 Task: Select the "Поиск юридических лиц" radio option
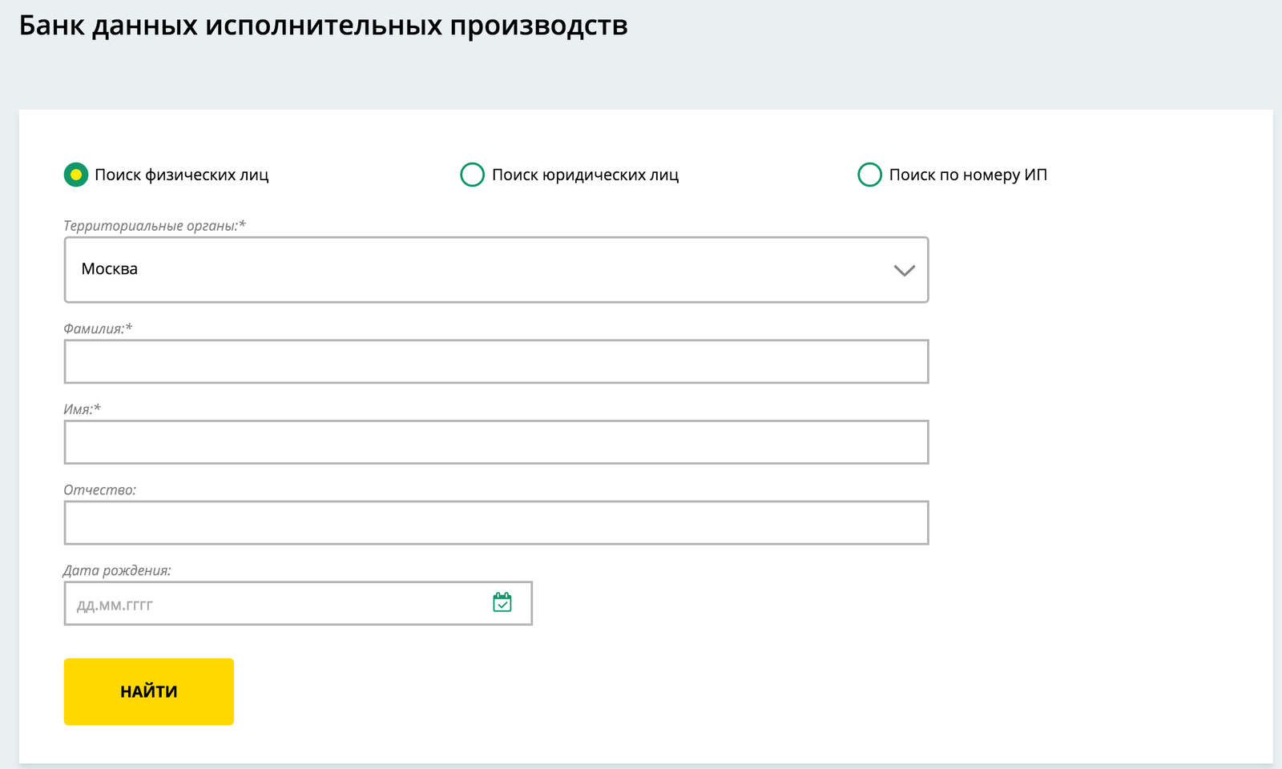point(472,175)
